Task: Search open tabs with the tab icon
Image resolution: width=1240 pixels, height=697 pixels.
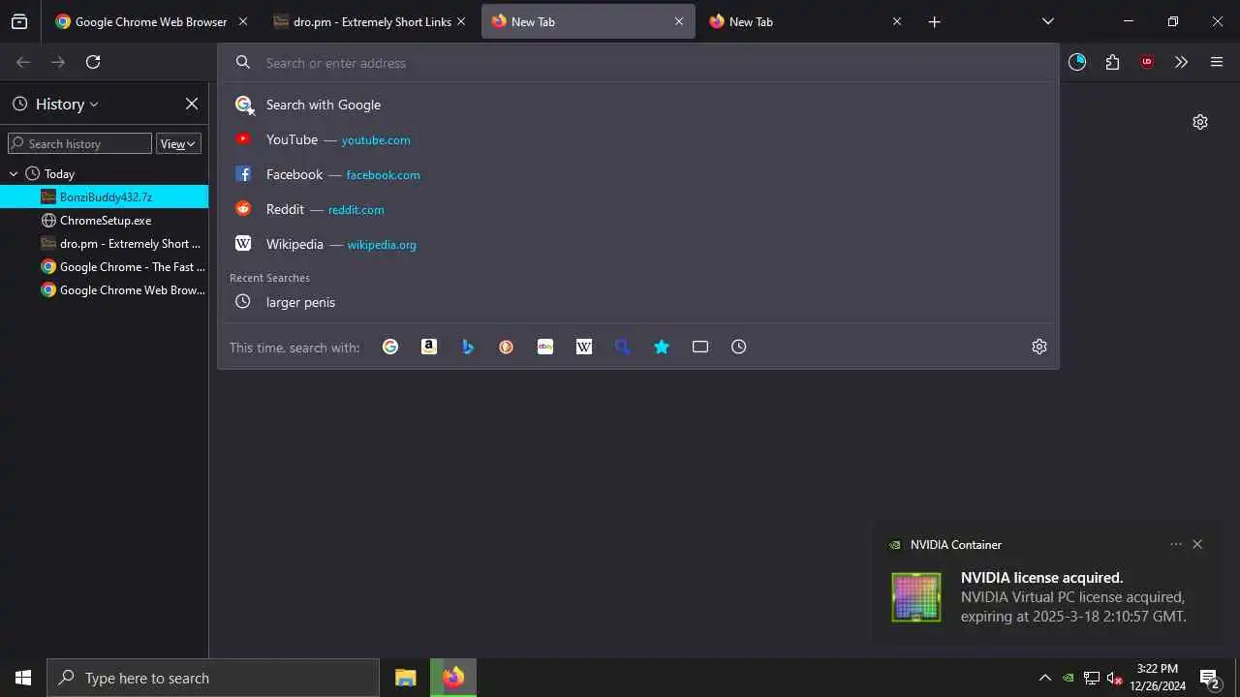Action: click(x=700, y=347)
